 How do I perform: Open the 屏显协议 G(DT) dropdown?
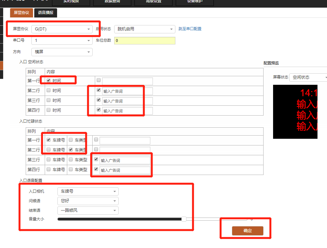tap(62, 29)
